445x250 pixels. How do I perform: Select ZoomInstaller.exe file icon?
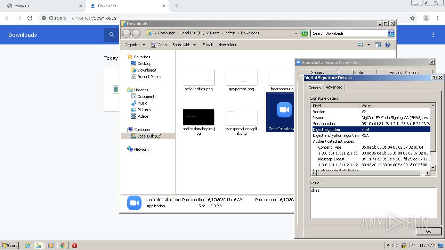coord(284,110)
